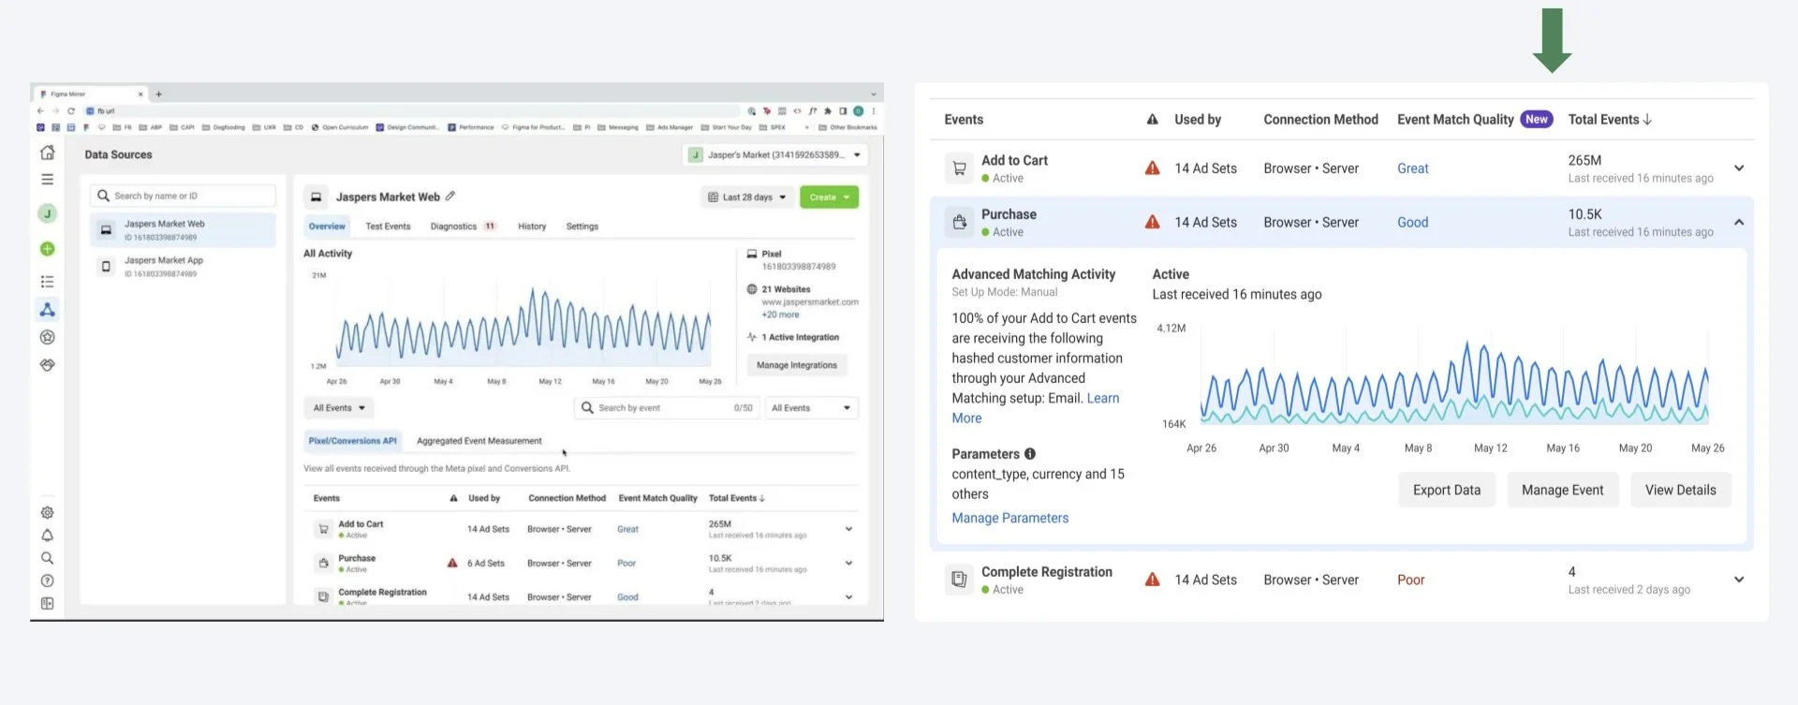1798x705 pixels.
Task: Collapse the enlarged Purchase row chevron
Action: click(x=1739, y=222)
